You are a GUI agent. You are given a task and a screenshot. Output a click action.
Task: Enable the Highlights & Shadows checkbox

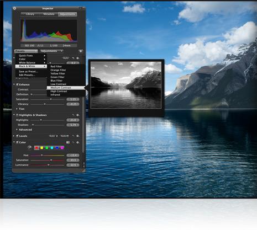[17, 115]
